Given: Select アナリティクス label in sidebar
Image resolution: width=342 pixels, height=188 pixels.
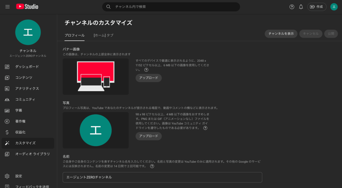Looking at the screenshot, I should [27, 89].
